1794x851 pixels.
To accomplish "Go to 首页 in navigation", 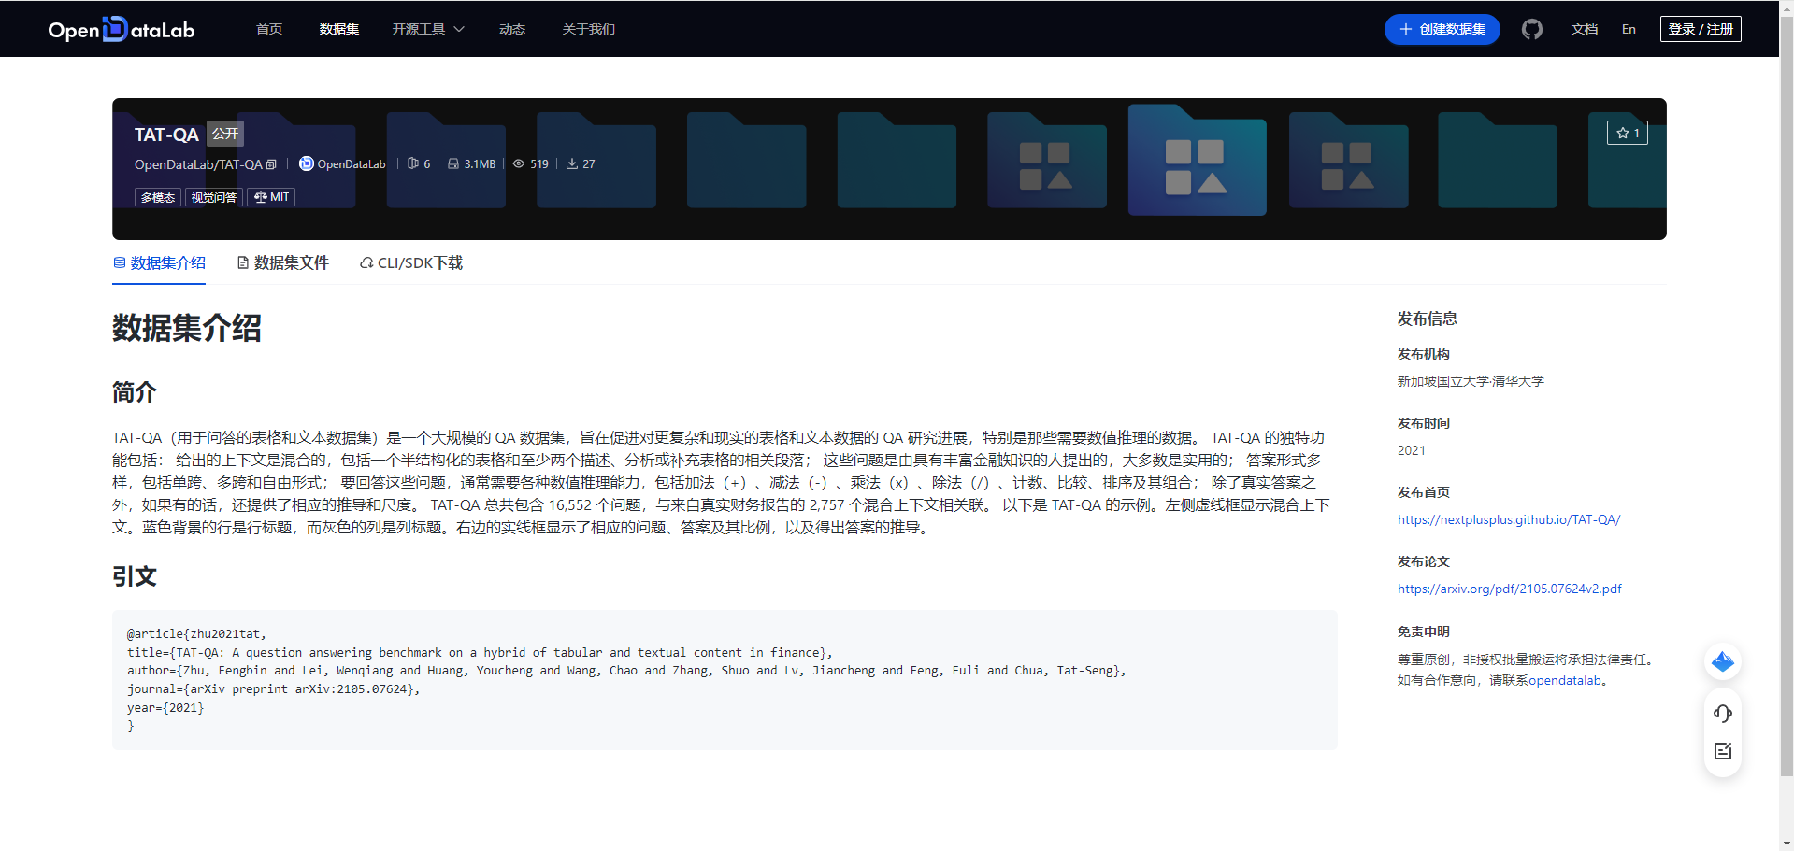I will (x=269, y=29).
